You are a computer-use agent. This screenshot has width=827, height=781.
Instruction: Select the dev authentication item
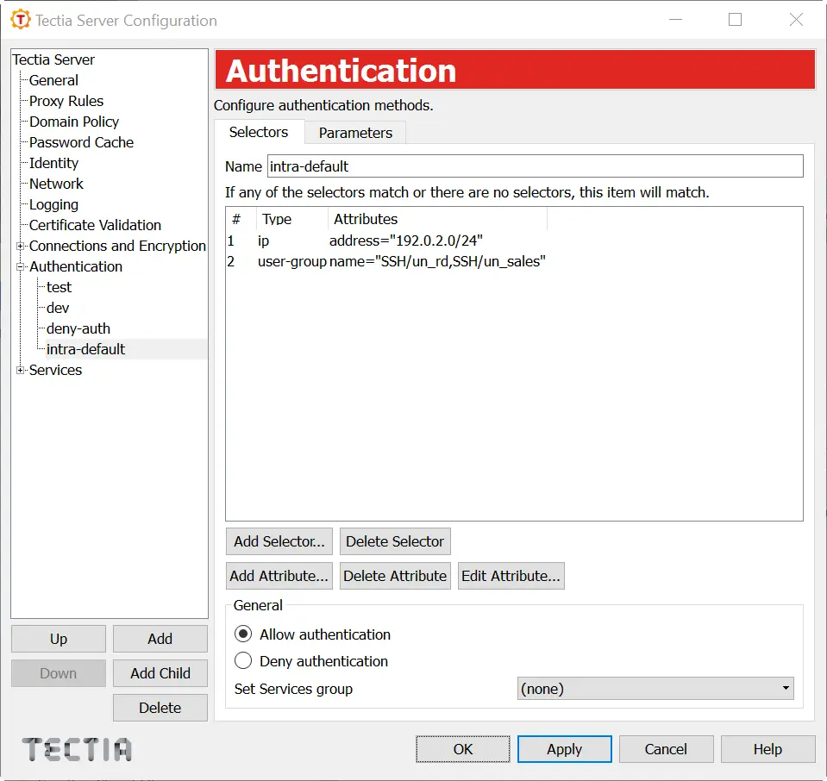(x=58, y=308)
